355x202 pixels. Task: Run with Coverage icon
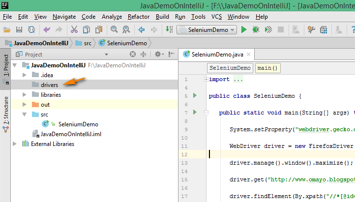point(268,29)
